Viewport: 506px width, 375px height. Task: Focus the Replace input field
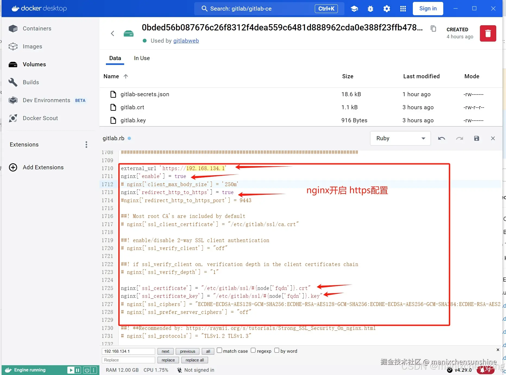[128, 360]
